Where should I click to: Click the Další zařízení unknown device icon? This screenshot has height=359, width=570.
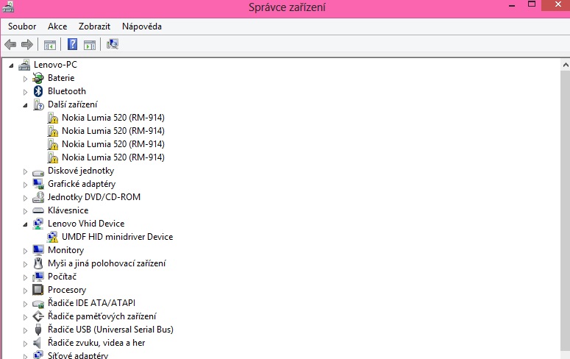38,104
